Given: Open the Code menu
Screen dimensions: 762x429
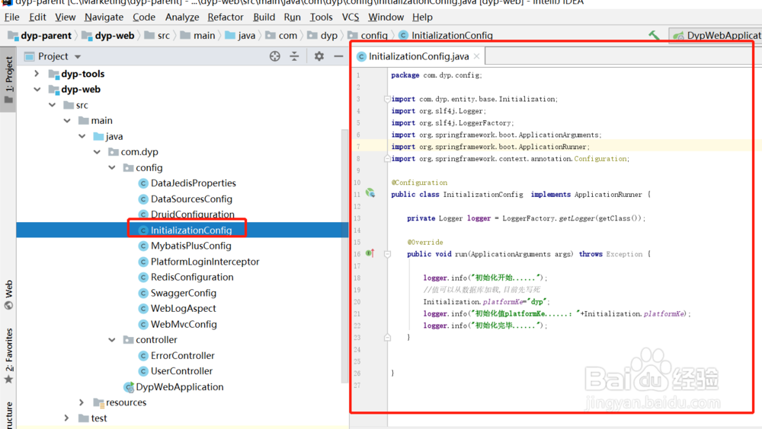Looking at the screenshot, I should (144, 17).
